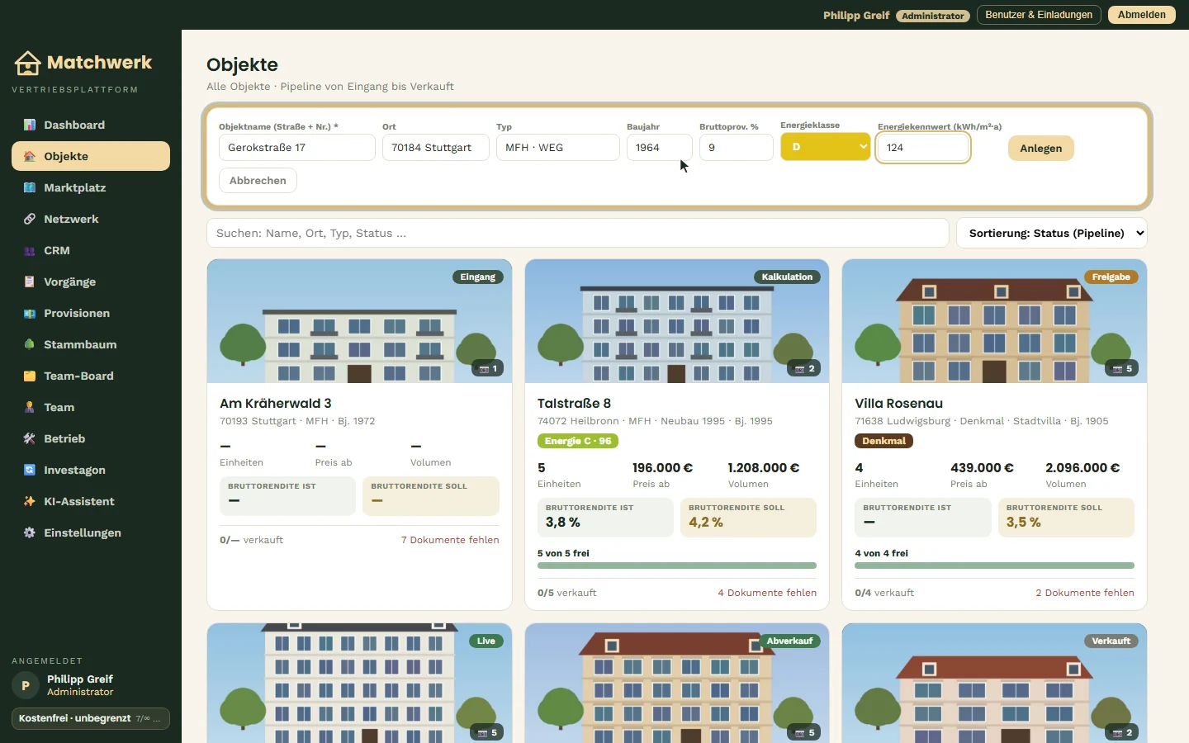Click the Abmelden button

(x=1142, y=15)
